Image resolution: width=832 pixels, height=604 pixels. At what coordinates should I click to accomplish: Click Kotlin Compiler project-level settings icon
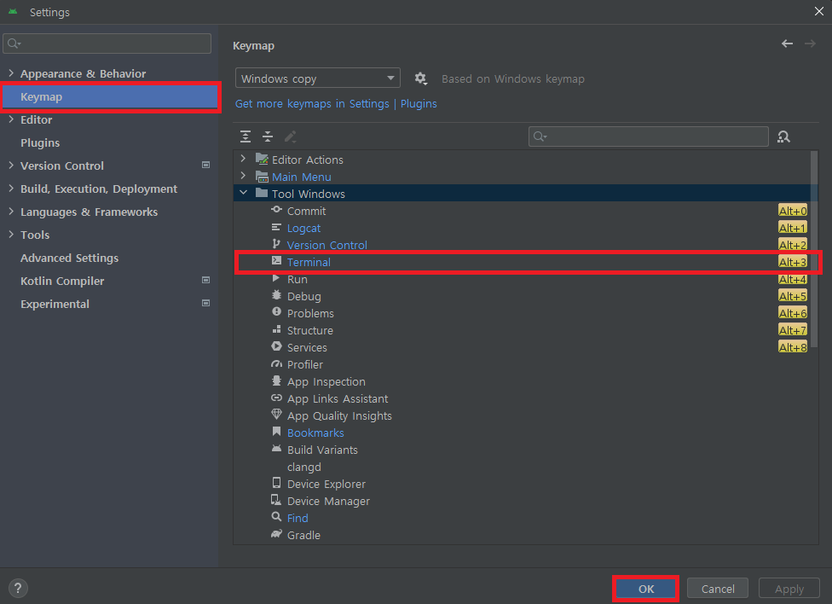coord(206,280)
